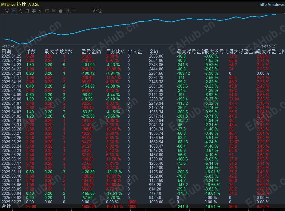Click the 出入金 column header
Image resolution: width=285 pixels, height=211 pixels.
point(135,52)
